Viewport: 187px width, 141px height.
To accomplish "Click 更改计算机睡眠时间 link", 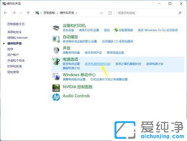I will pos(128,64).
